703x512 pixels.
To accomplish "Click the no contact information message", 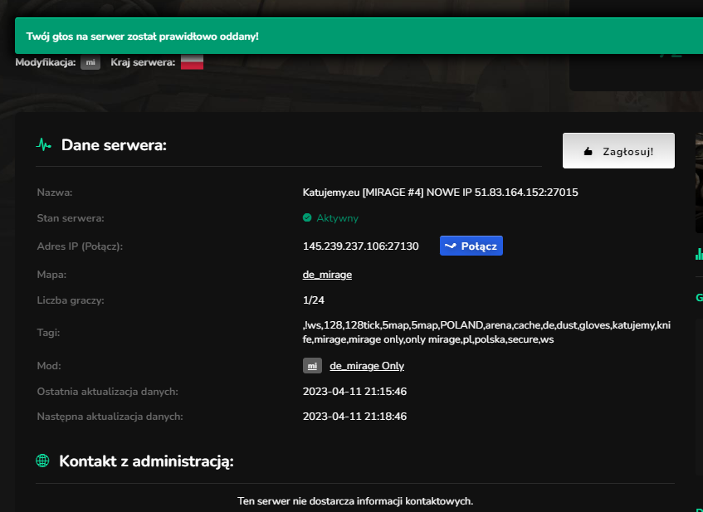I will click(355, 500).
